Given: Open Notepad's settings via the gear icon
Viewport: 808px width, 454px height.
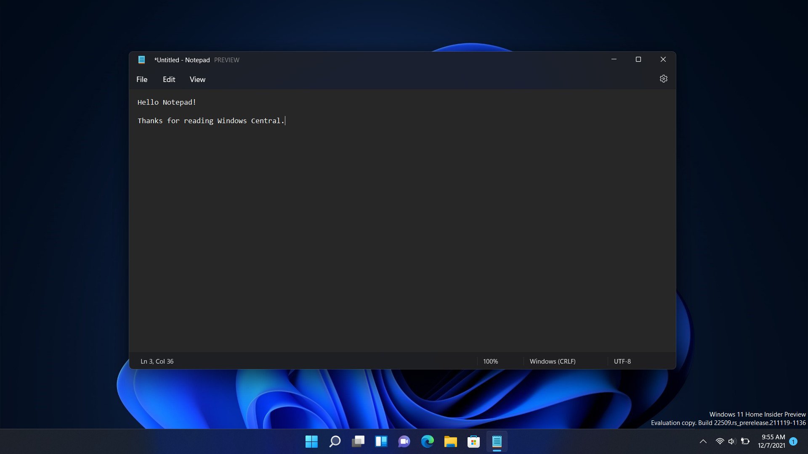Looking at the screenshot, I should [x=663, y=79].
